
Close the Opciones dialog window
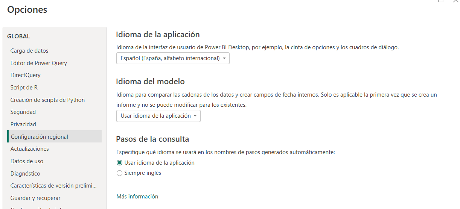tap(456, 1)
